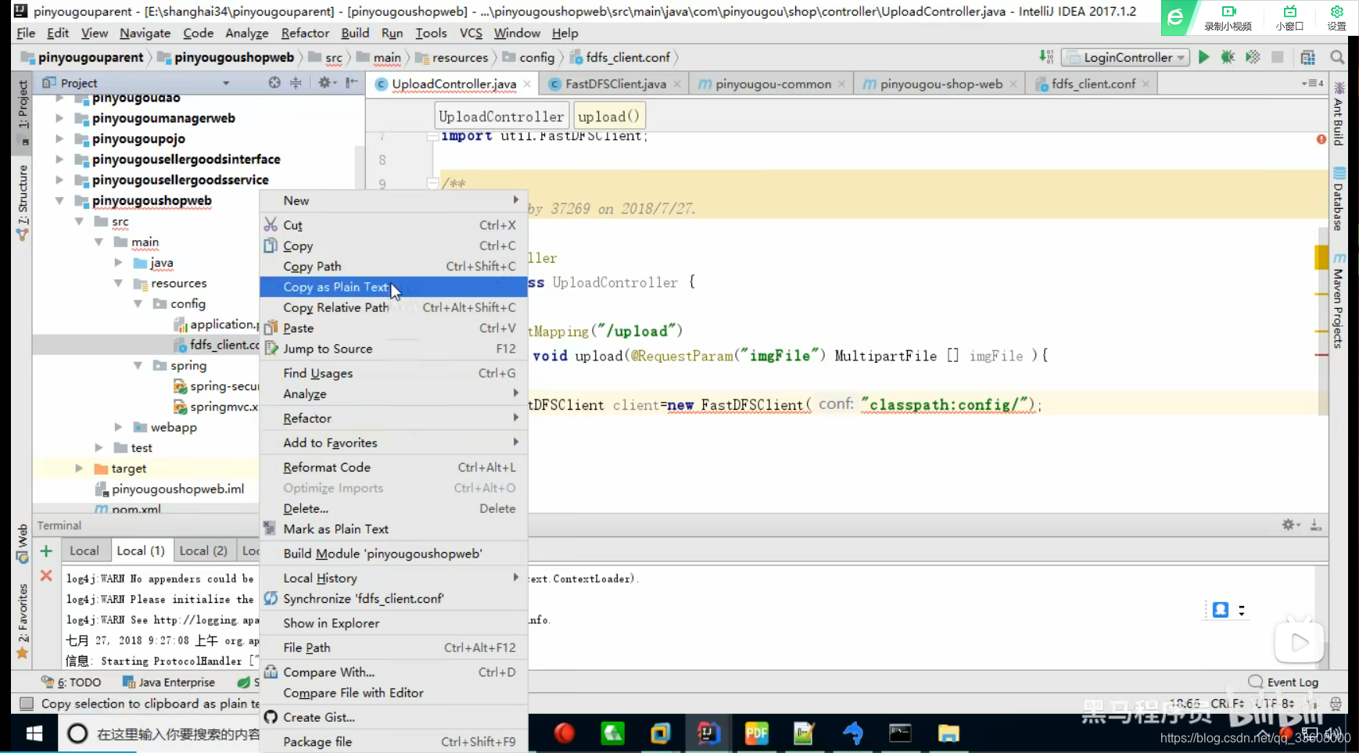Expand the pinyougoumanagerweb module
The height and width of the screenshot is (753, 1359).
[x=59, y=118]
